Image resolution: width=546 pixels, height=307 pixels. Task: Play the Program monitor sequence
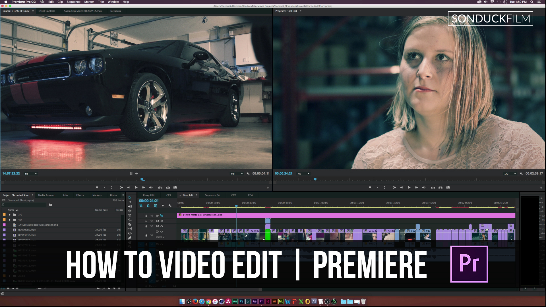tap(409, 188)
